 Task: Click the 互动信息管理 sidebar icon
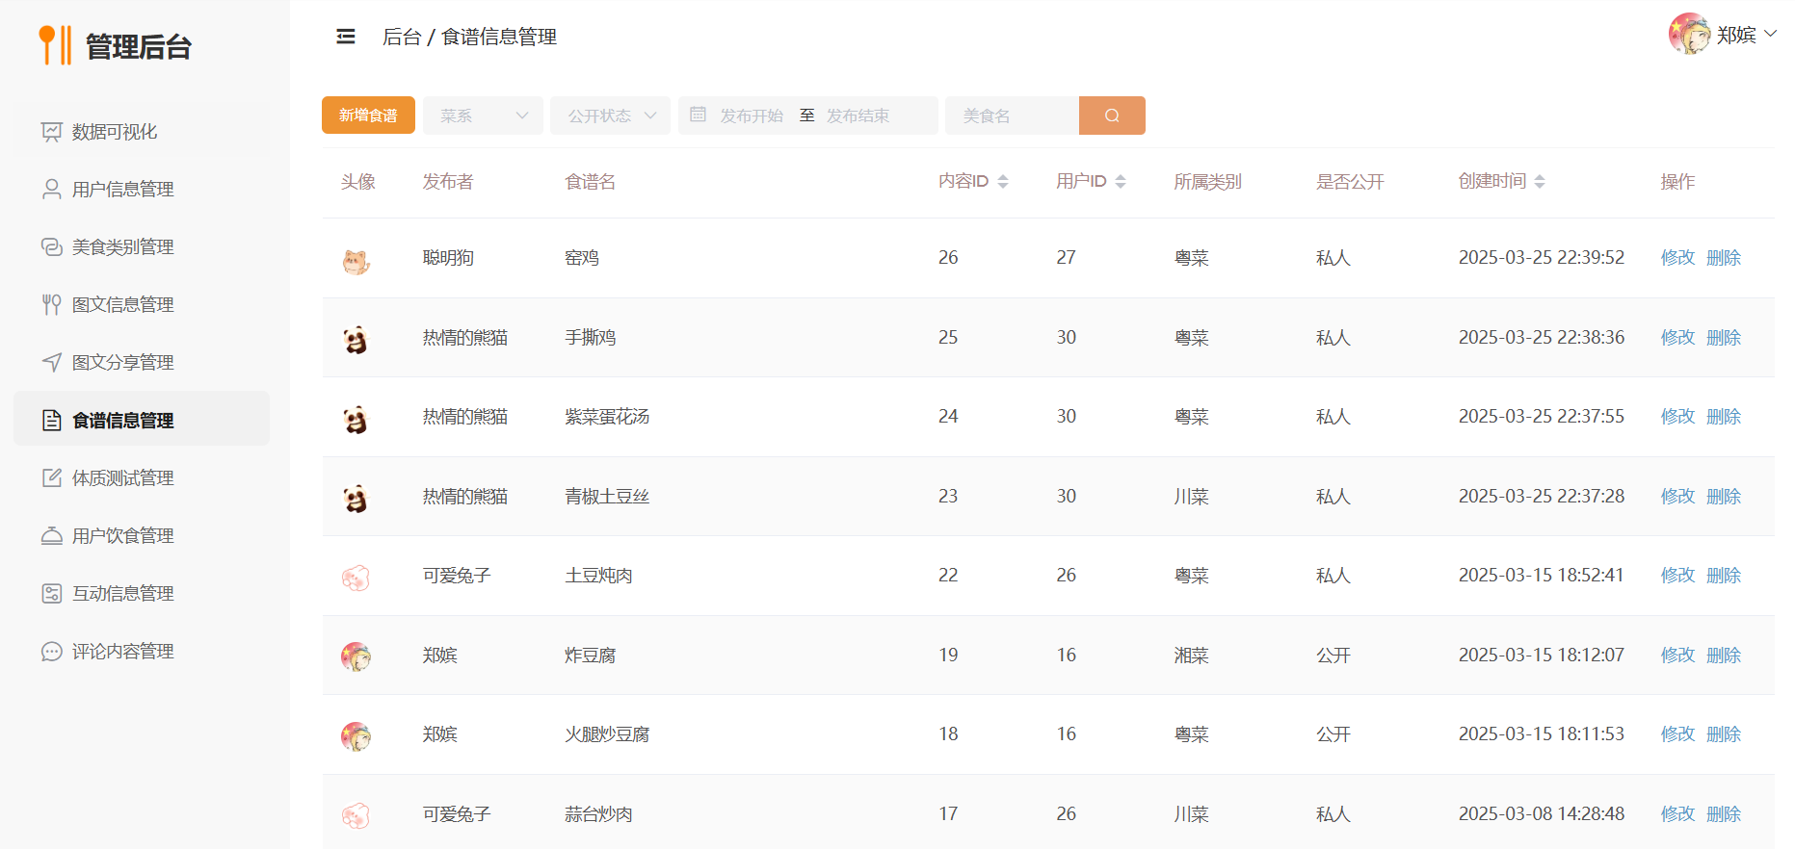coord(52,594)
